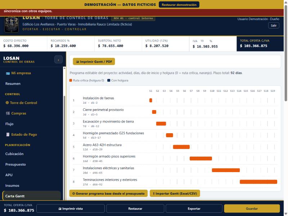Viewport: 288px width, 216px height.
Task: Click the Terminaciones interiores y exteriores bar
Action: click(258, 182)
